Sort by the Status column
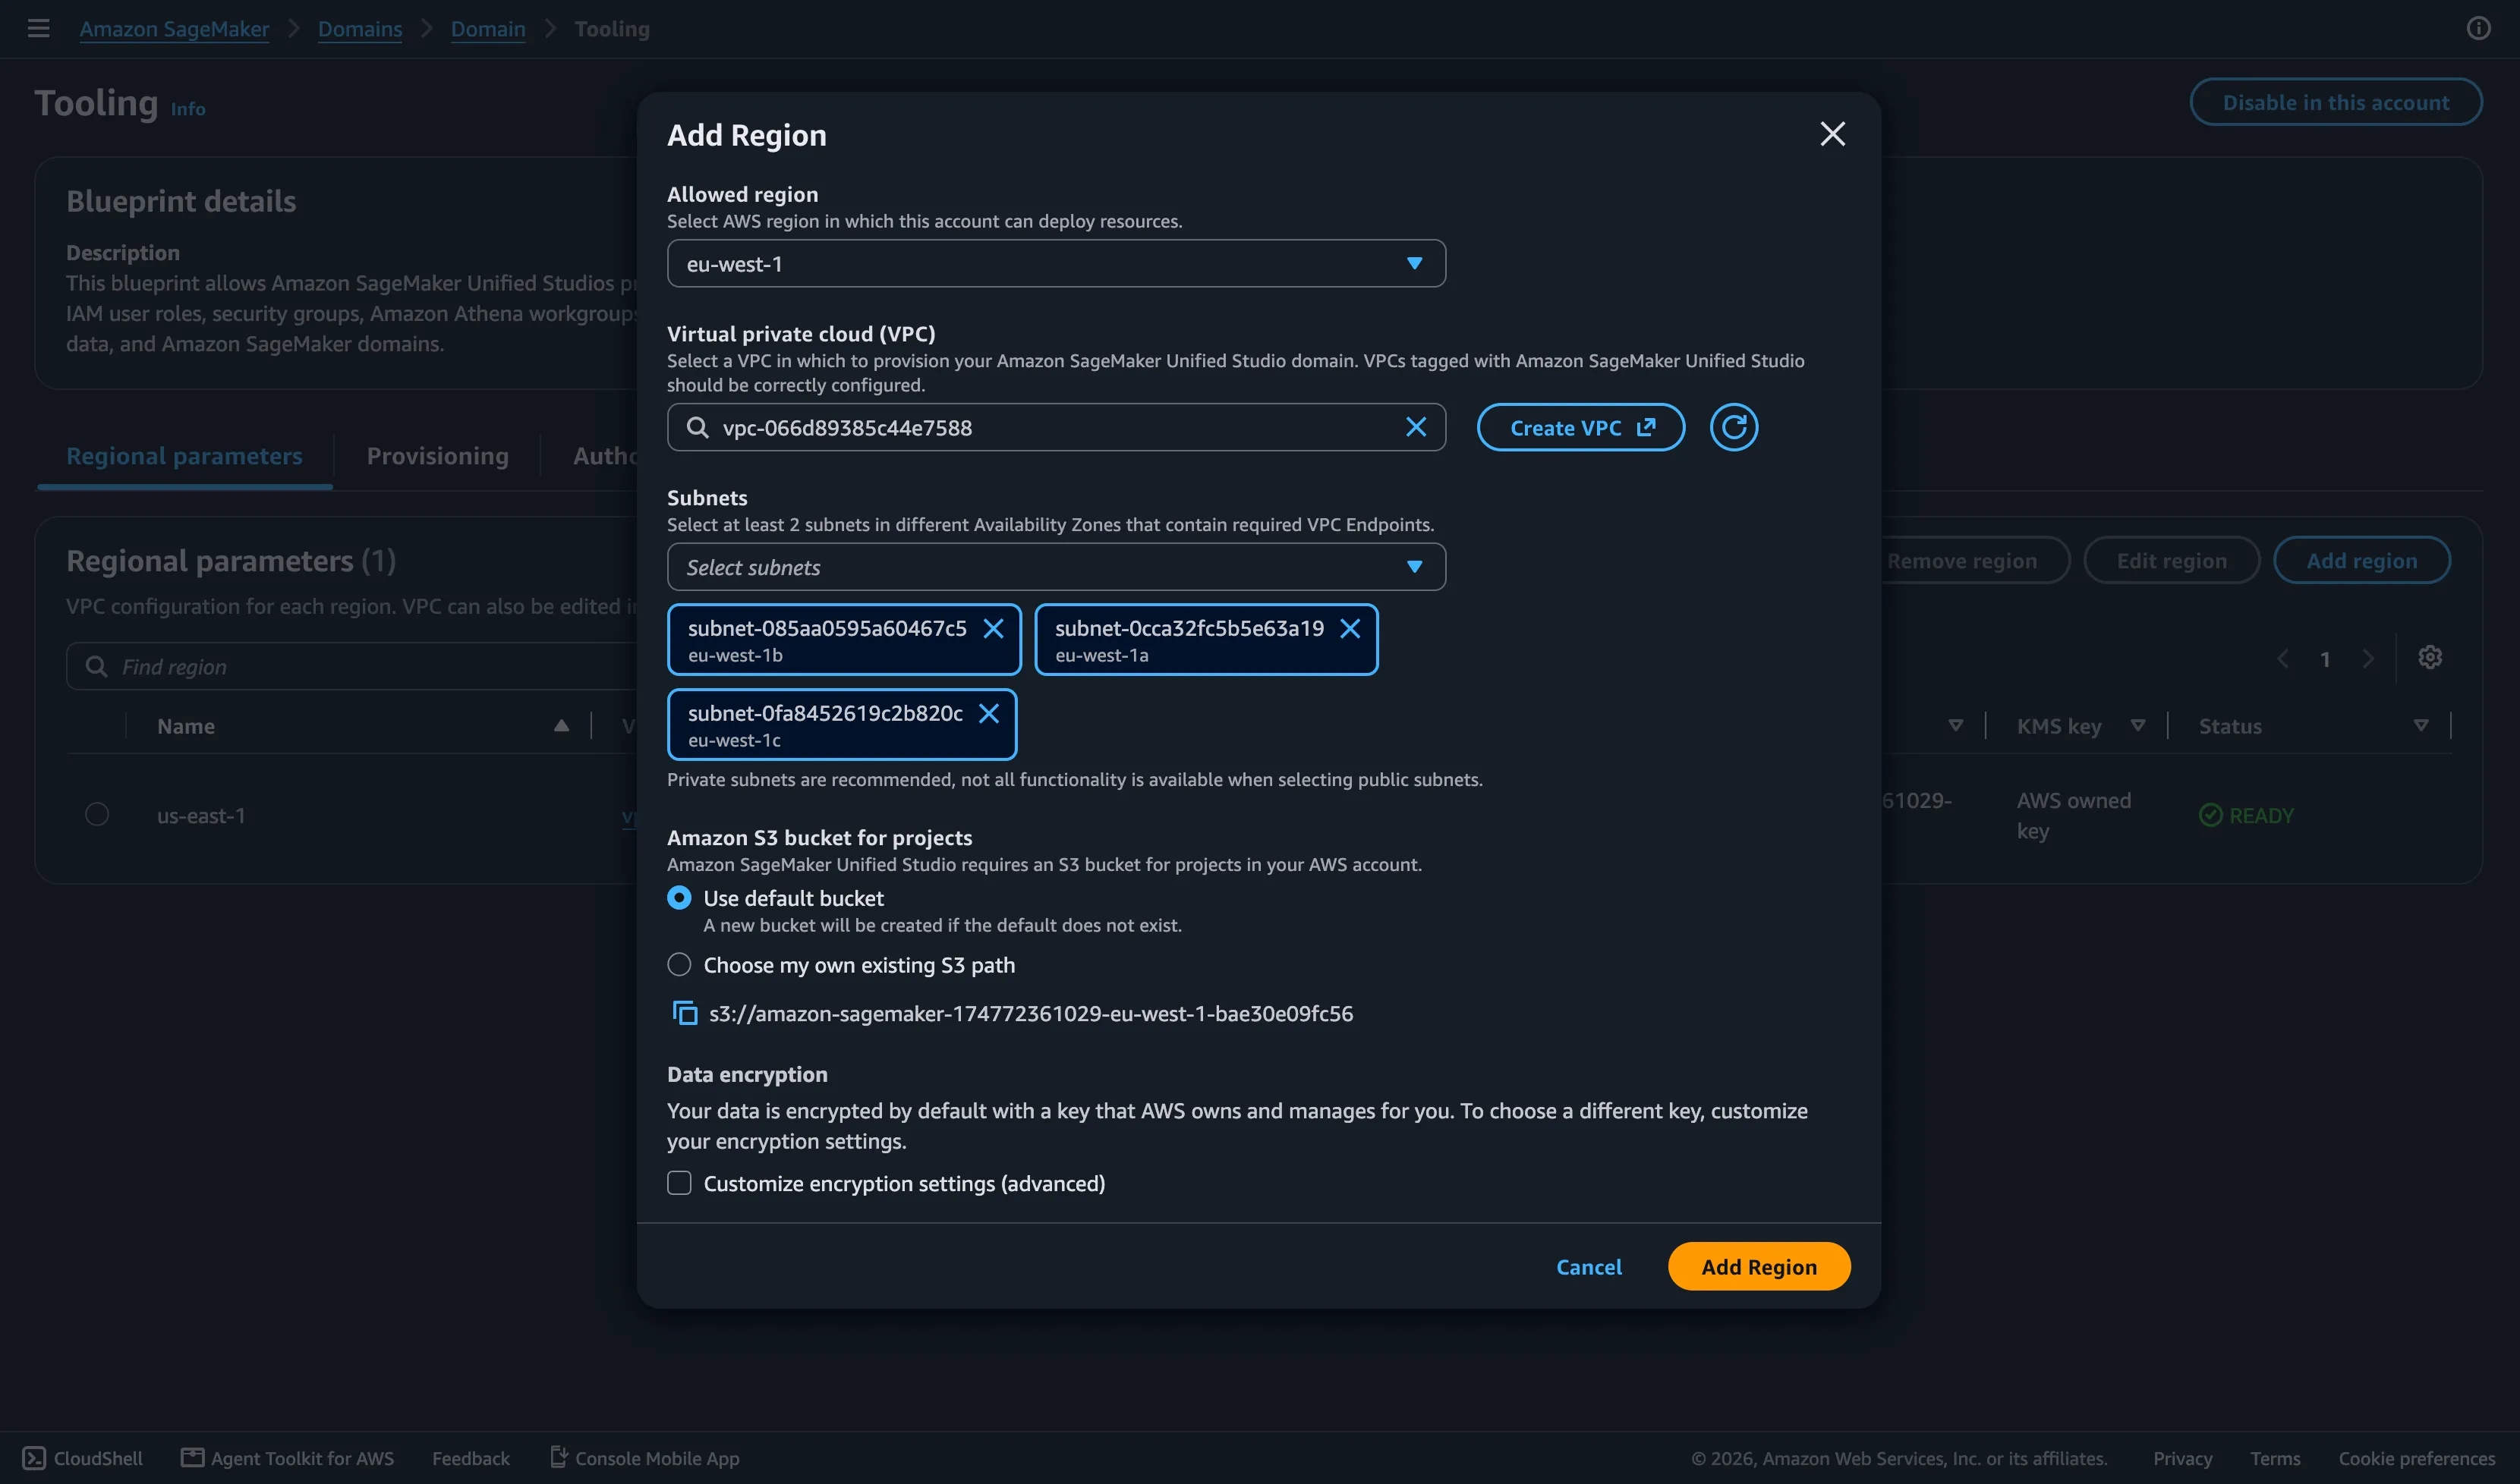Screen dimensions: 2520x1484 2420,726
